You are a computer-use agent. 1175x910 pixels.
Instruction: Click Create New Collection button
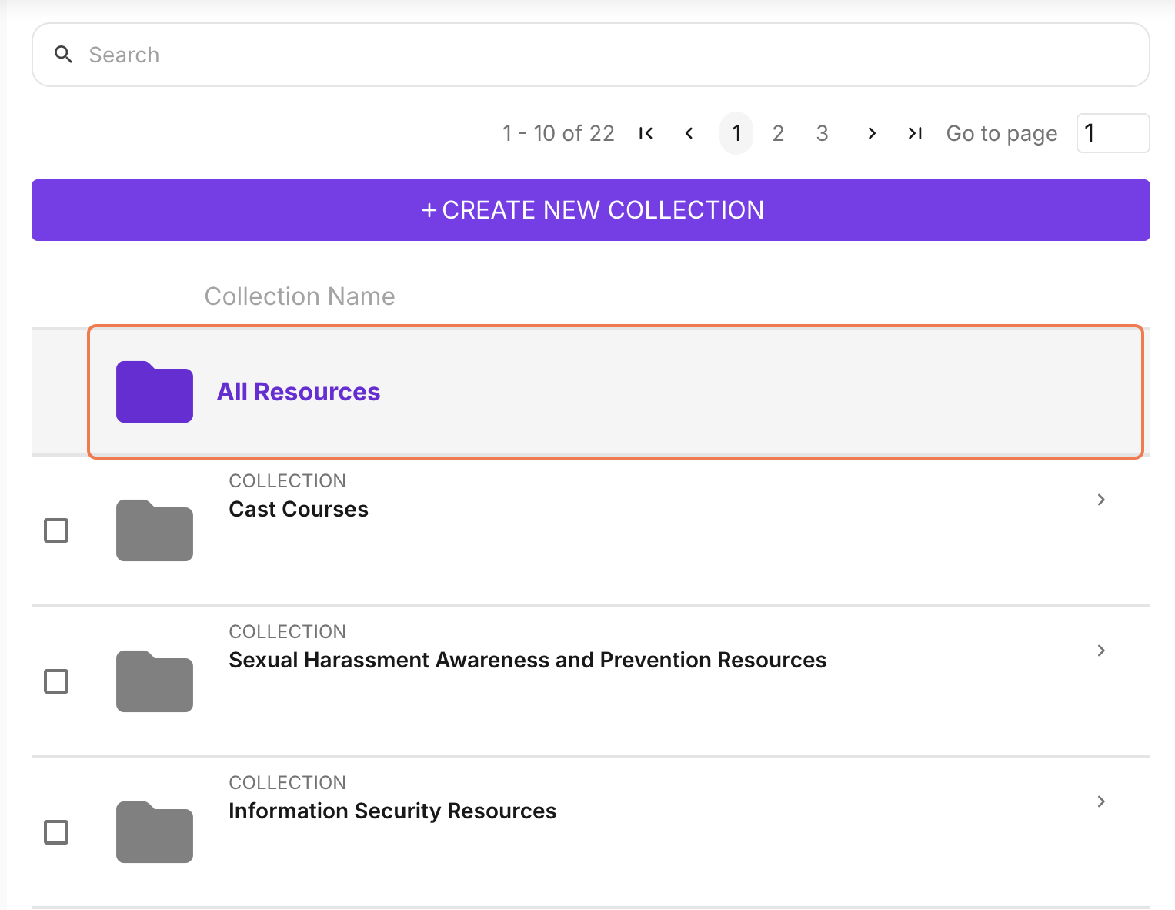[591, 210]
